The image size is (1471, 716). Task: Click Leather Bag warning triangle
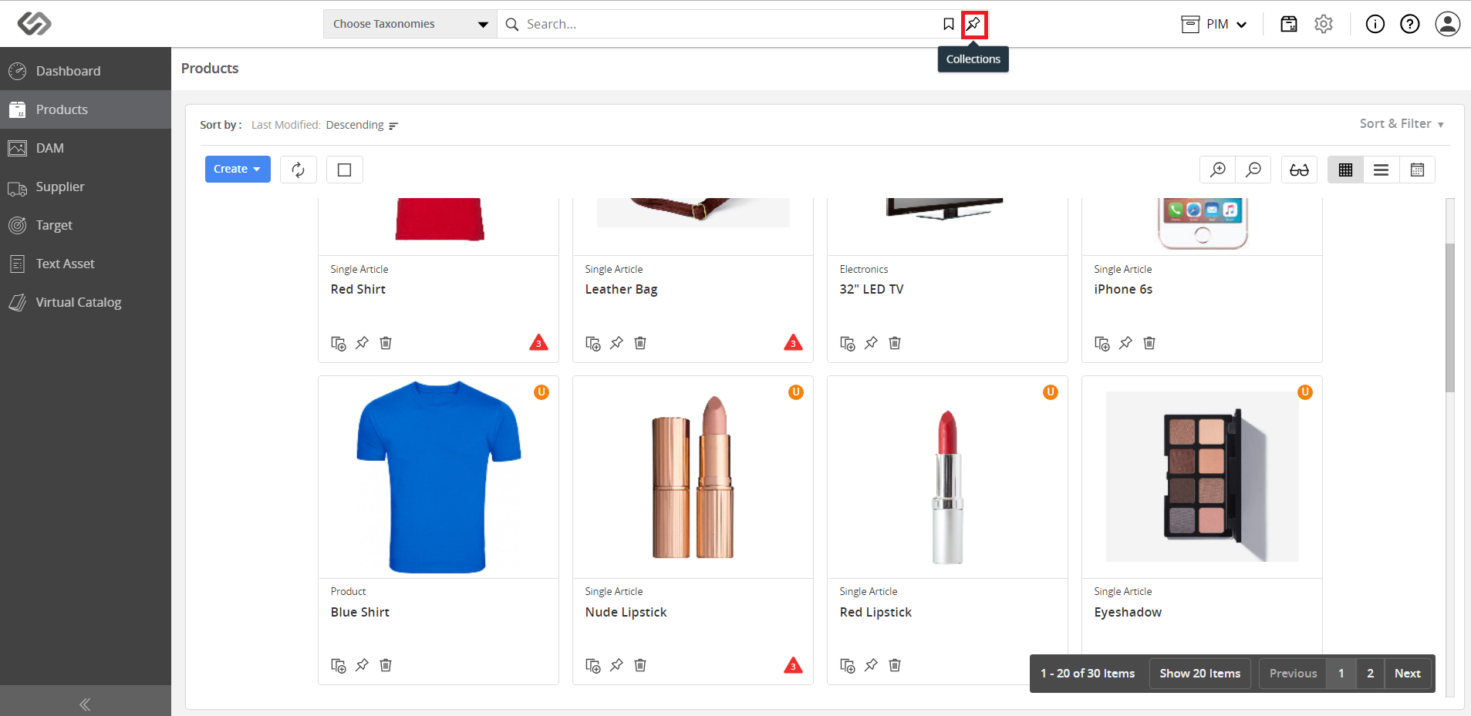[793, 342]
